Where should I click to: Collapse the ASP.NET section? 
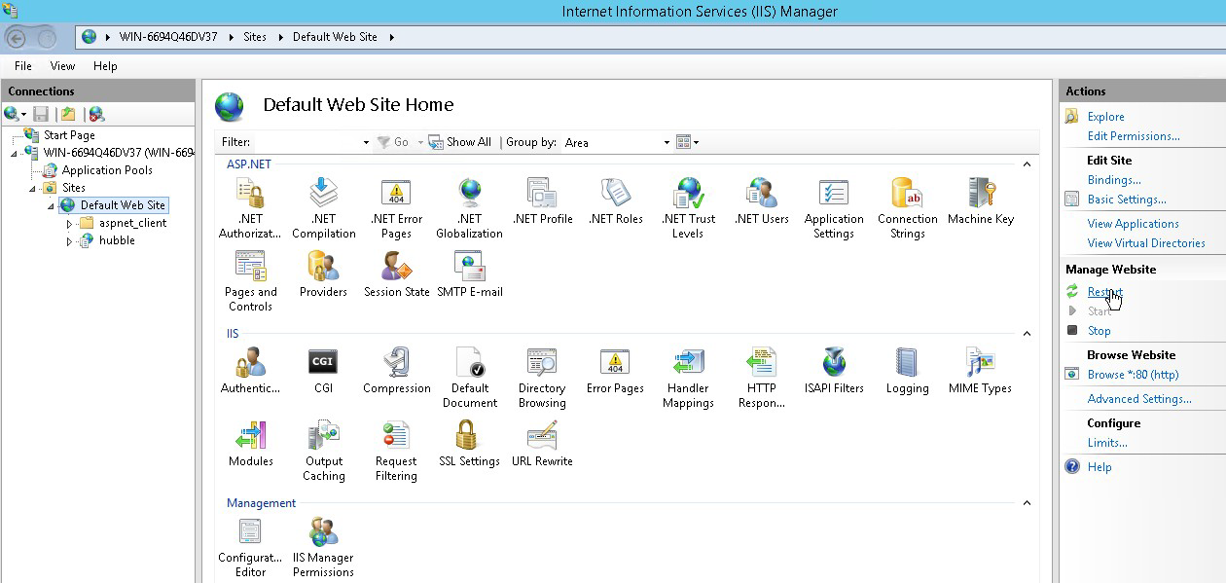coord(1026,164)
